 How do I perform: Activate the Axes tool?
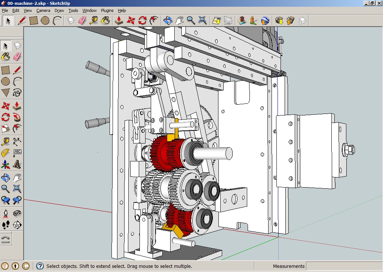coord(5,164)
